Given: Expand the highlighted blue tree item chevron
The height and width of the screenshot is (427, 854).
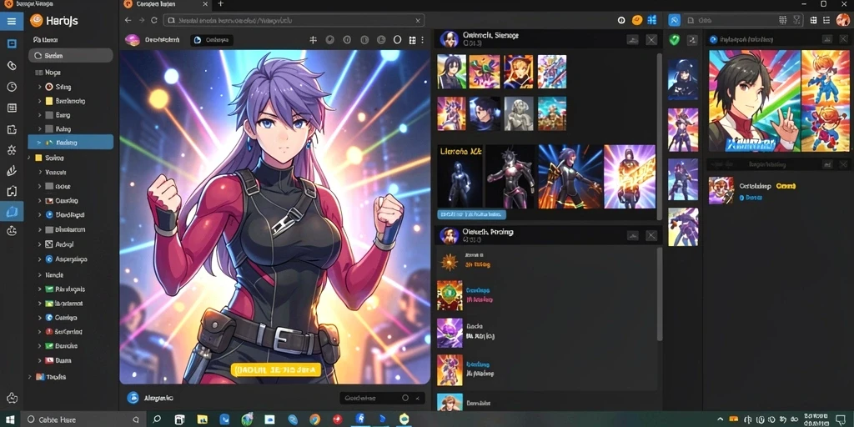Looking at the screenshot, I should pyautogui.click(x=38, y=143).
